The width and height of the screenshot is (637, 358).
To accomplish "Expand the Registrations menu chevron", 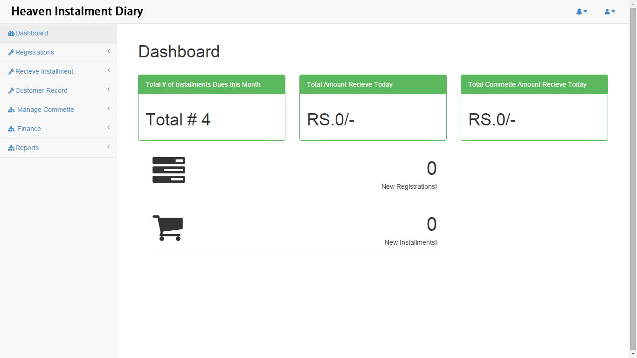I will (109, 51).
